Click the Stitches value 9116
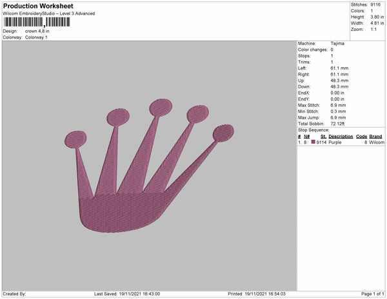387x299 pixels. tap(375, 5)
